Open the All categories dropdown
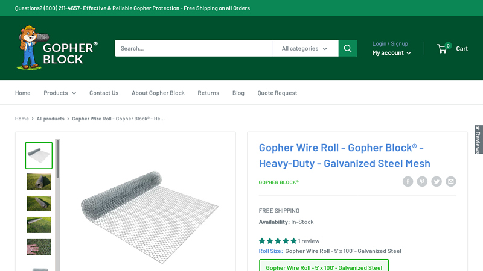 point(305,48)
